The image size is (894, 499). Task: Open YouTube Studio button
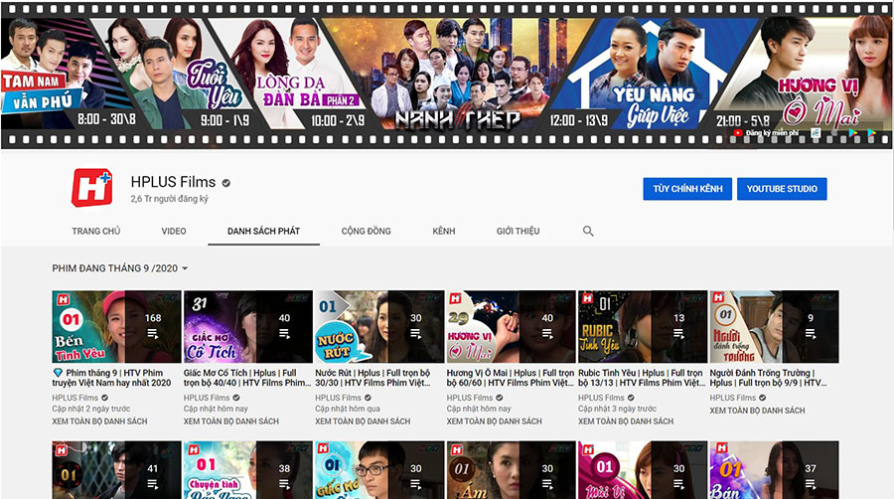pyautogui.click(x=782, y=189)
